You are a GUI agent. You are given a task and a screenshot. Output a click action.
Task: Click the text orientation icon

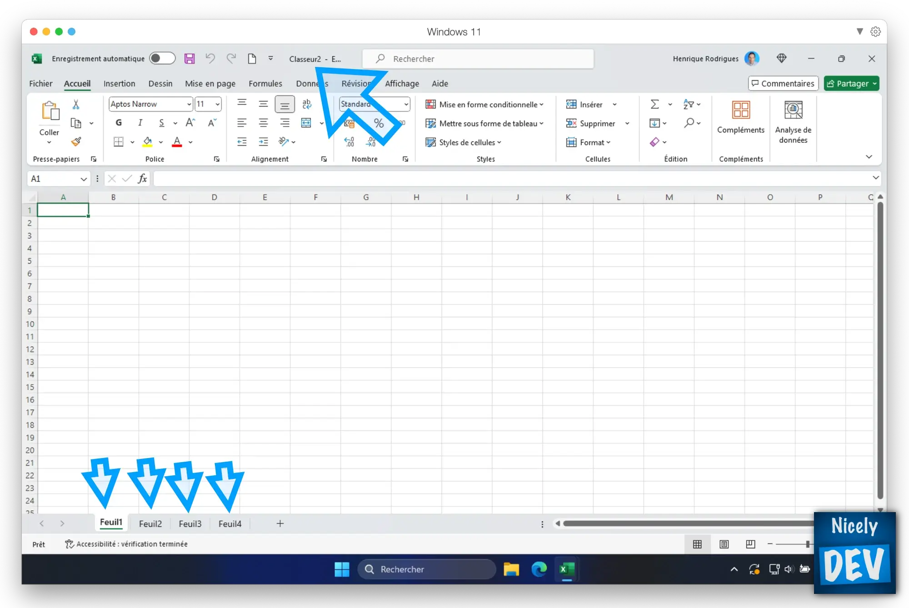pyautogui.click(x=284, y=142)
